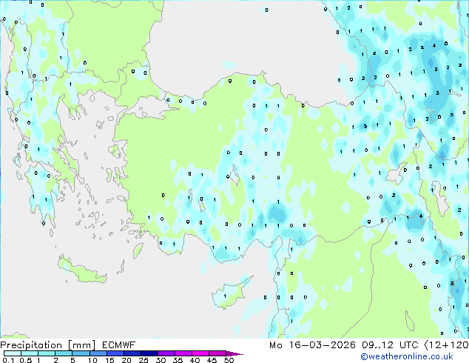Screen dimensions: 469x363
Task: Pick the 1–2 mm legend color box
Action: 47,353
